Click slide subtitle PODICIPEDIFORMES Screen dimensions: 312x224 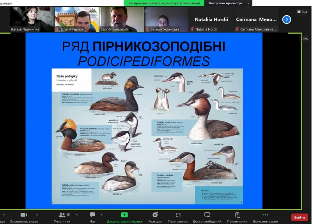tap(144, 61)
